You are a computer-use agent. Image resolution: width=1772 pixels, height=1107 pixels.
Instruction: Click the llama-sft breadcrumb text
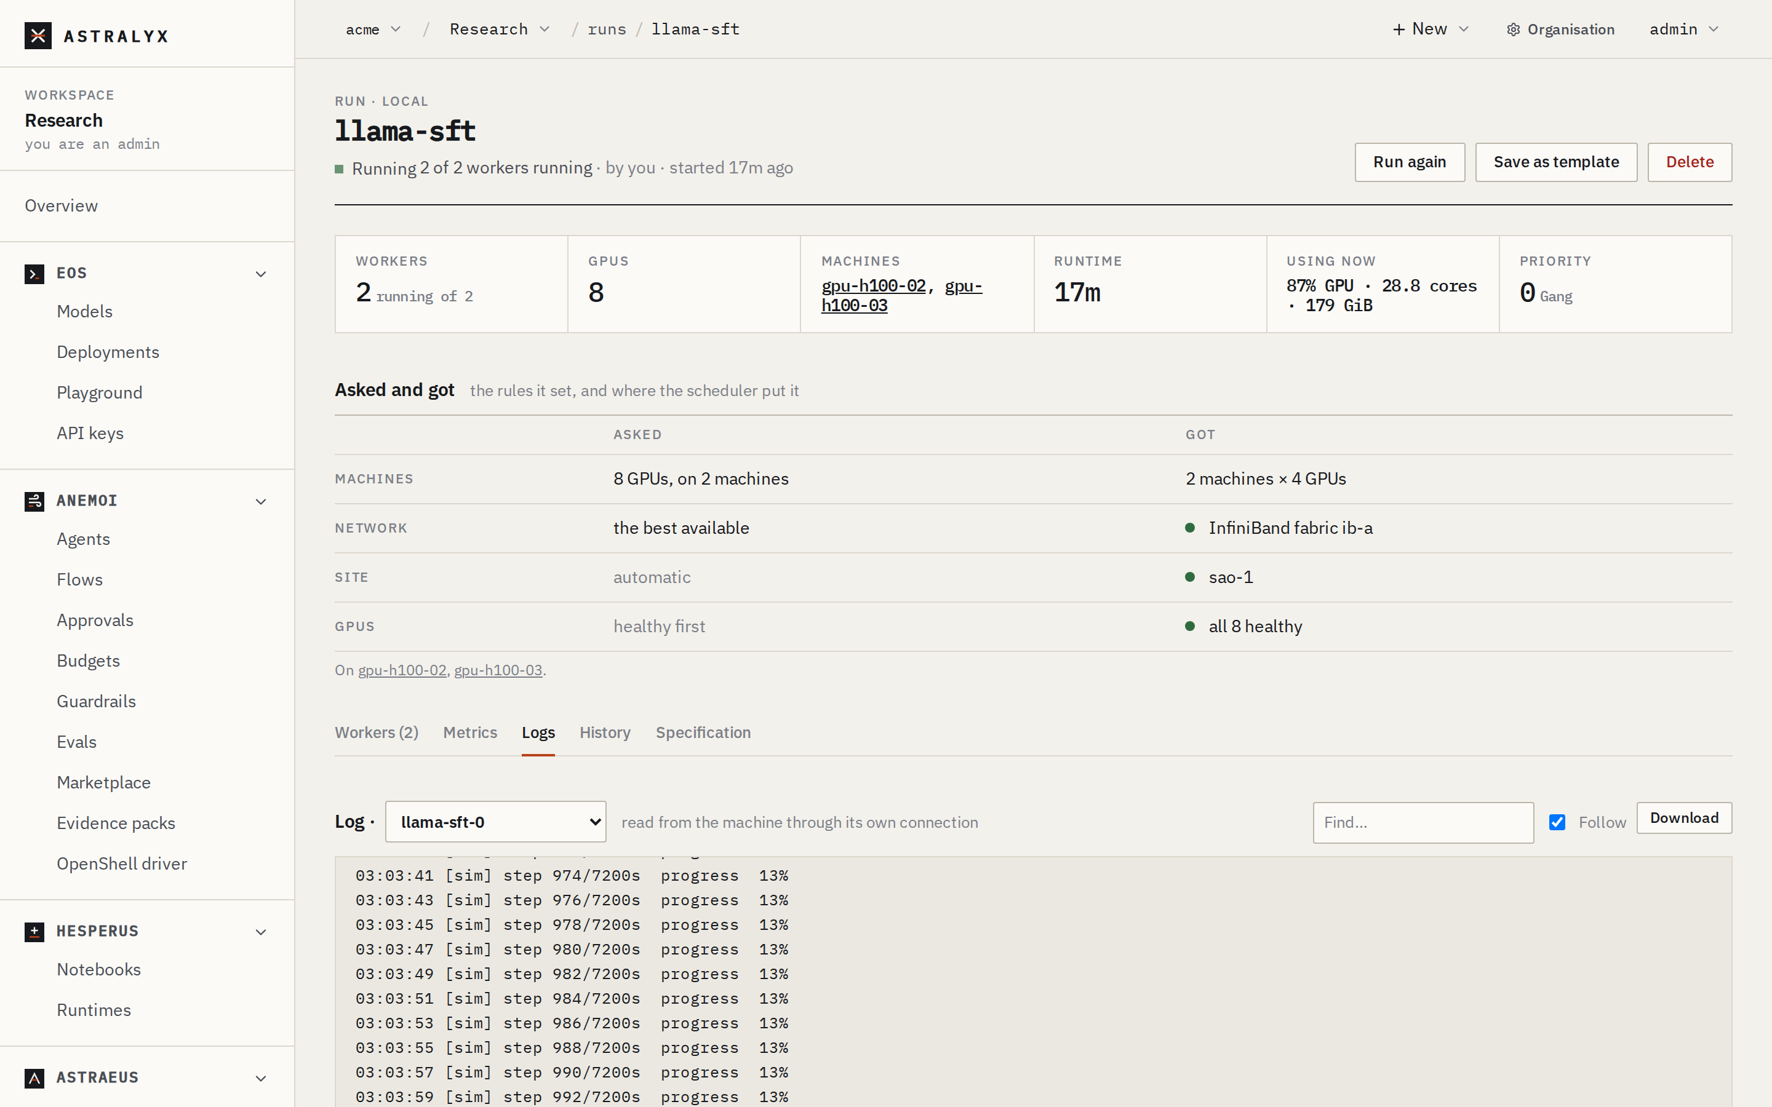pos(695,30)
